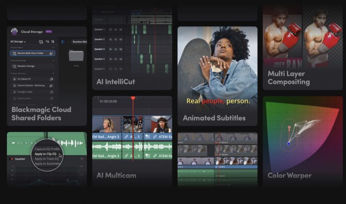Collapse the Cloud Folders section

pos(53,48)
